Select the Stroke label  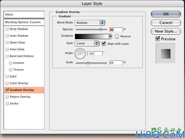(14, 104)
